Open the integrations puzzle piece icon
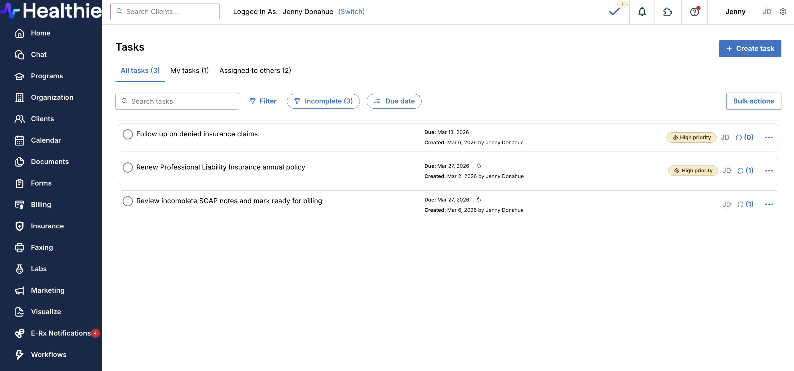The image size is (794, 371). coord(668,12)
